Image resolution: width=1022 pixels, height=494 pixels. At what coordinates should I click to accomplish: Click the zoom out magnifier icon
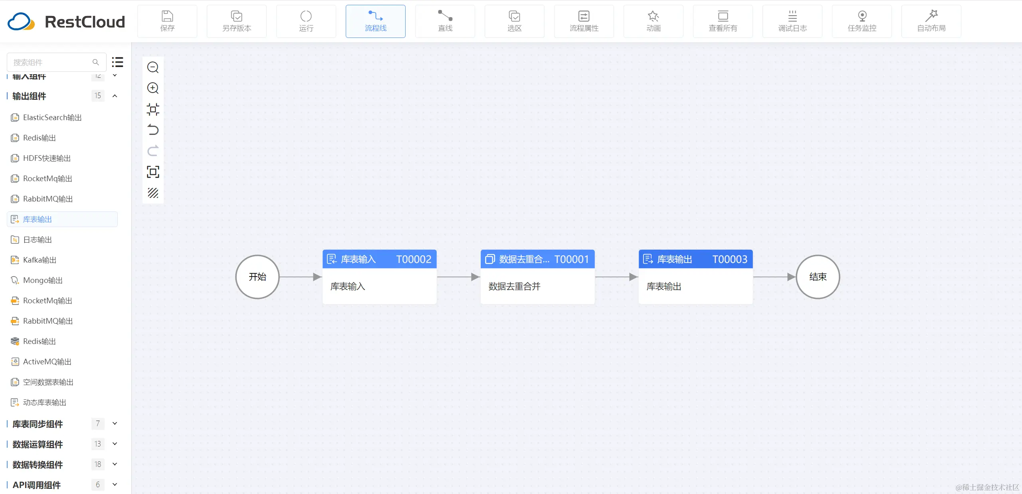pyautogui.click(x=153, y=67)
